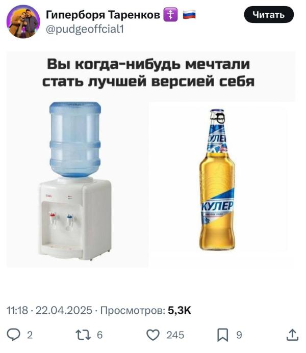Viewport: 306px width, 353px height.
Task: Click the meme caption about лучшей версией себя
Action: pos(148,73)
